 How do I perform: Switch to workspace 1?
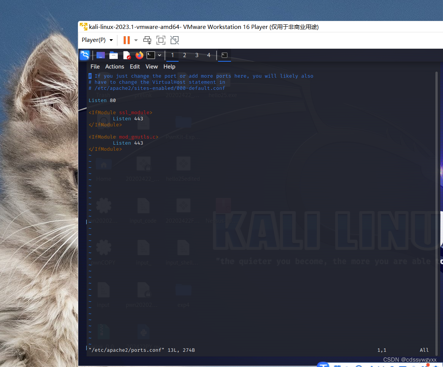click(172, 55)
